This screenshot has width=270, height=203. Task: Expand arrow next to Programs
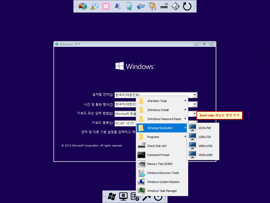(x=185, y=137)
